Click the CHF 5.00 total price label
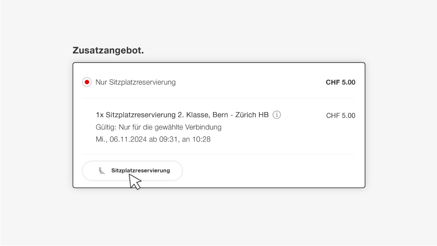 coord(340,82)
